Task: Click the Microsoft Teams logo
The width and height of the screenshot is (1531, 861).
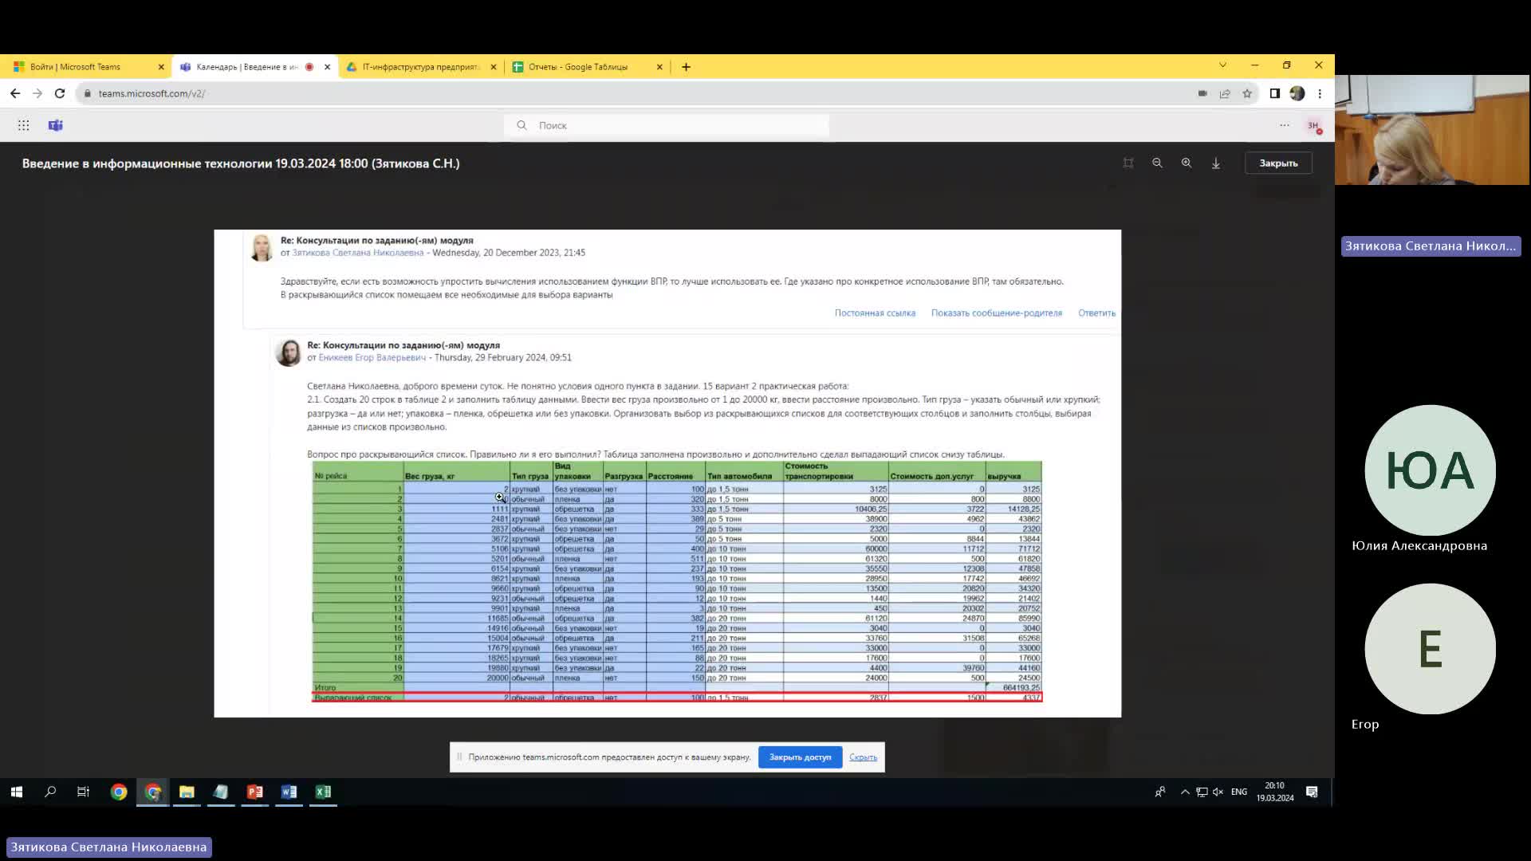Action: point(55,125)
